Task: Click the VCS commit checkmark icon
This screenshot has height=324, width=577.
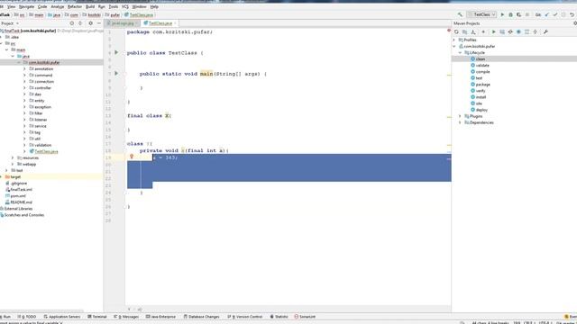Action: point(555,14)
